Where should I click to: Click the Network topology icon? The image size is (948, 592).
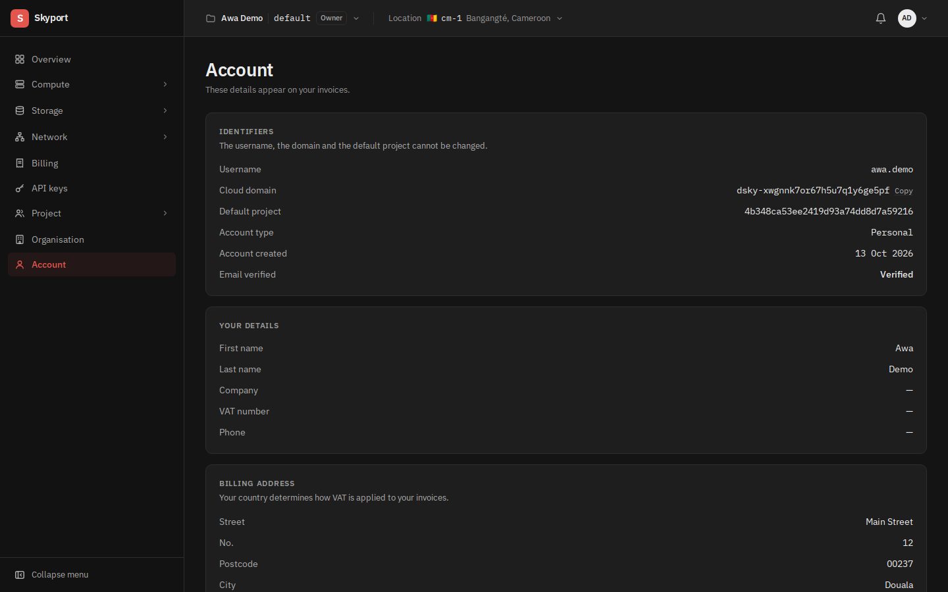point(20,137)
